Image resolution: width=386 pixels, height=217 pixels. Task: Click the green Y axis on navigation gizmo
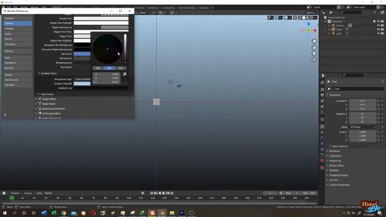[x=308, y=30]
